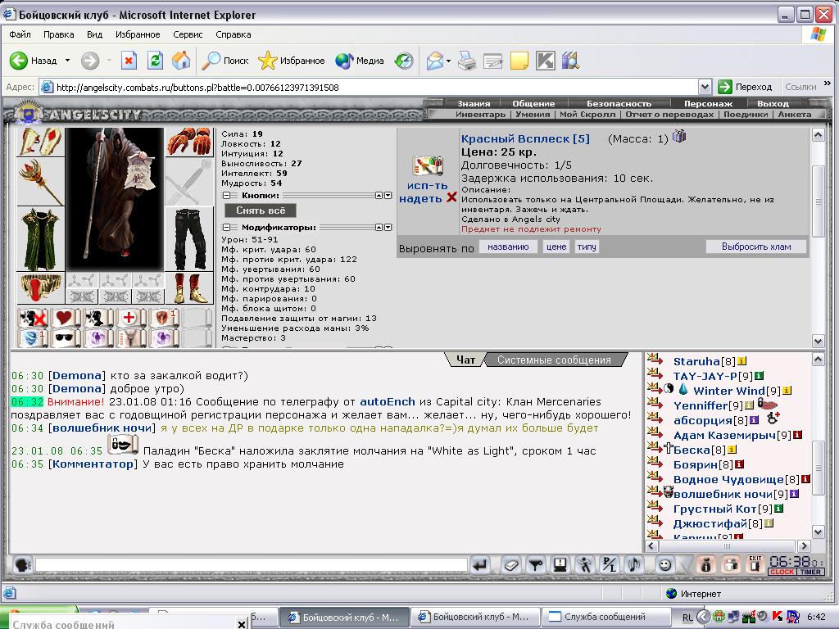Switch to the Чат tab
This screenshot has width=839, height=629.
click(x=465, y=360)
